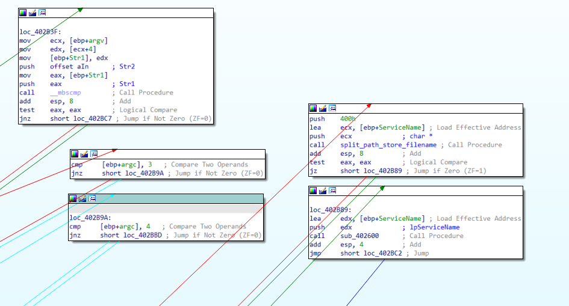Click node color icon on 'push 400h' block
The image size is (569, 306).
tap(313, 108)
